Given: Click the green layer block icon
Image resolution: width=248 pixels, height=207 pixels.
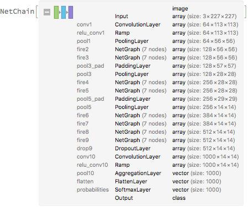Looking at the screenshot, I should (x=56, y=12).
